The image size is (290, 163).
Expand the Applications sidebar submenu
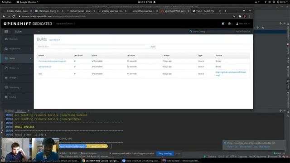(30, 49)
